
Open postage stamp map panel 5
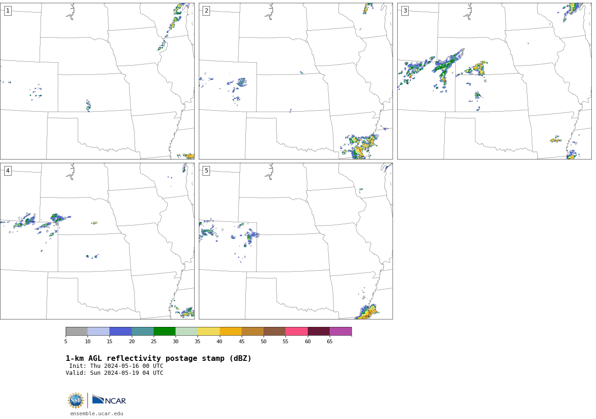click(x=296, y=241)
